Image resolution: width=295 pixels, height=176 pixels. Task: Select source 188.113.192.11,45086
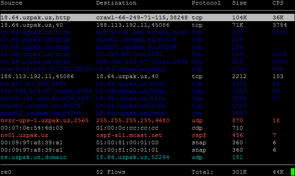(37, 76)
